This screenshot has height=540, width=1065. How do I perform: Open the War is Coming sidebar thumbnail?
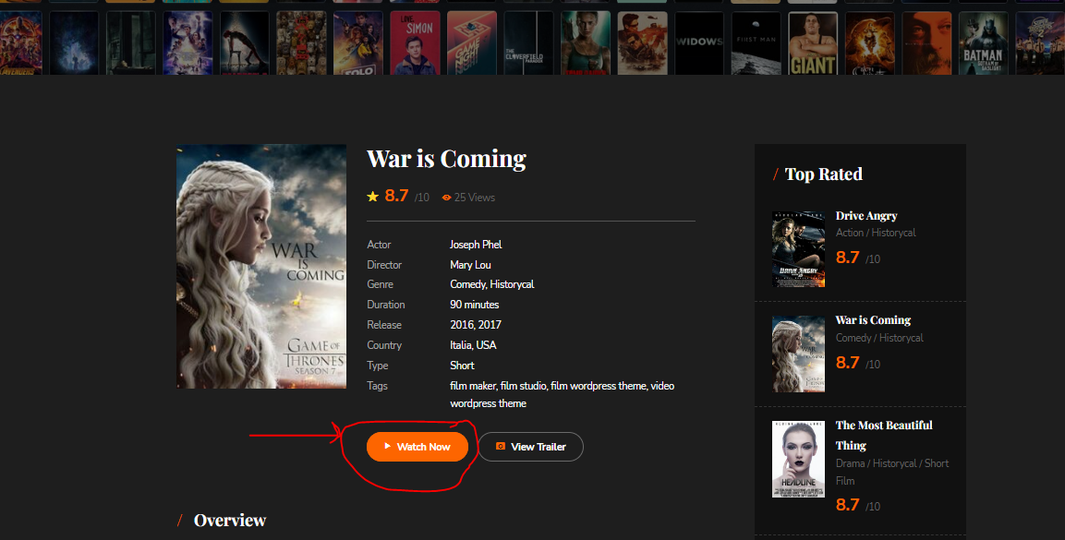pyautogui.click(x=798, y=354)
